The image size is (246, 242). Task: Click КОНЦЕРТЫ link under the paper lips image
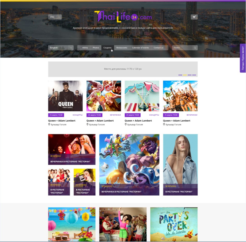click(x=154, y=115)
